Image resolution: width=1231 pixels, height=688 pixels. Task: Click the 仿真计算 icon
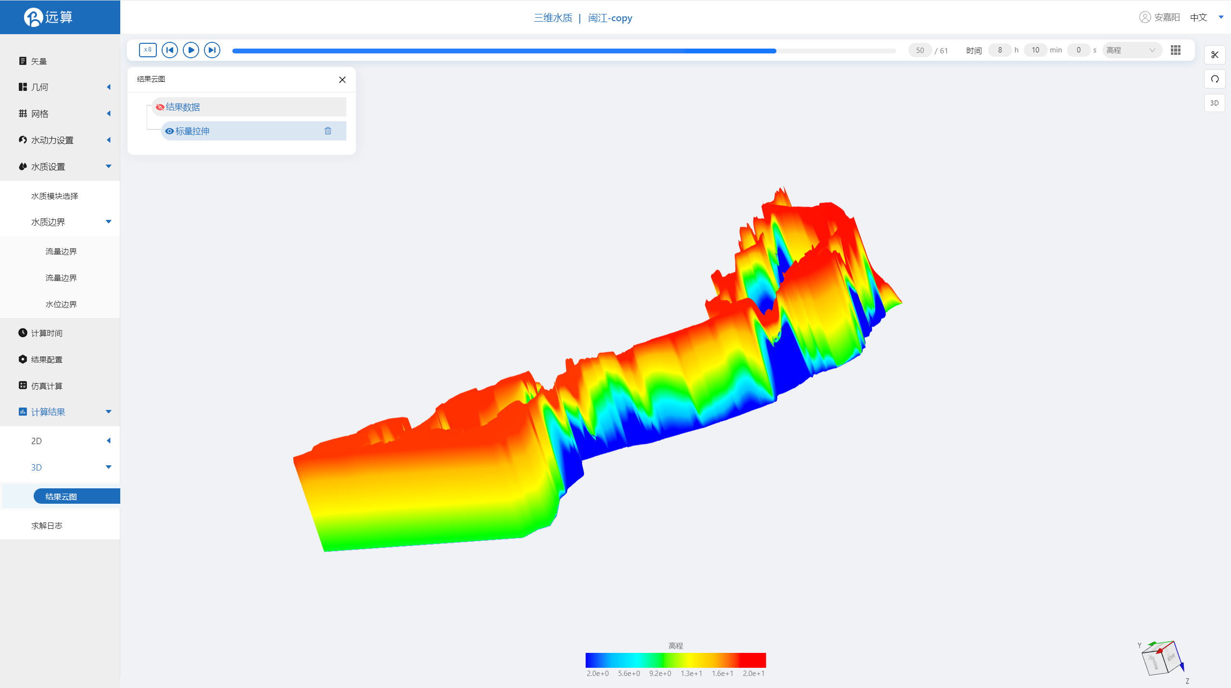[23, 385]
